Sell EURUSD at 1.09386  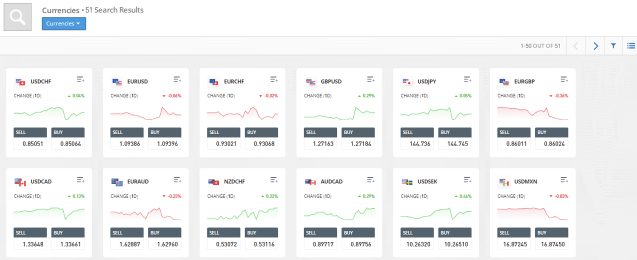(x=127, y=139)
